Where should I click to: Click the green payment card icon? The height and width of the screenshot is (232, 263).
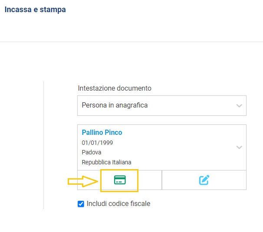click(x=119, y=180)
